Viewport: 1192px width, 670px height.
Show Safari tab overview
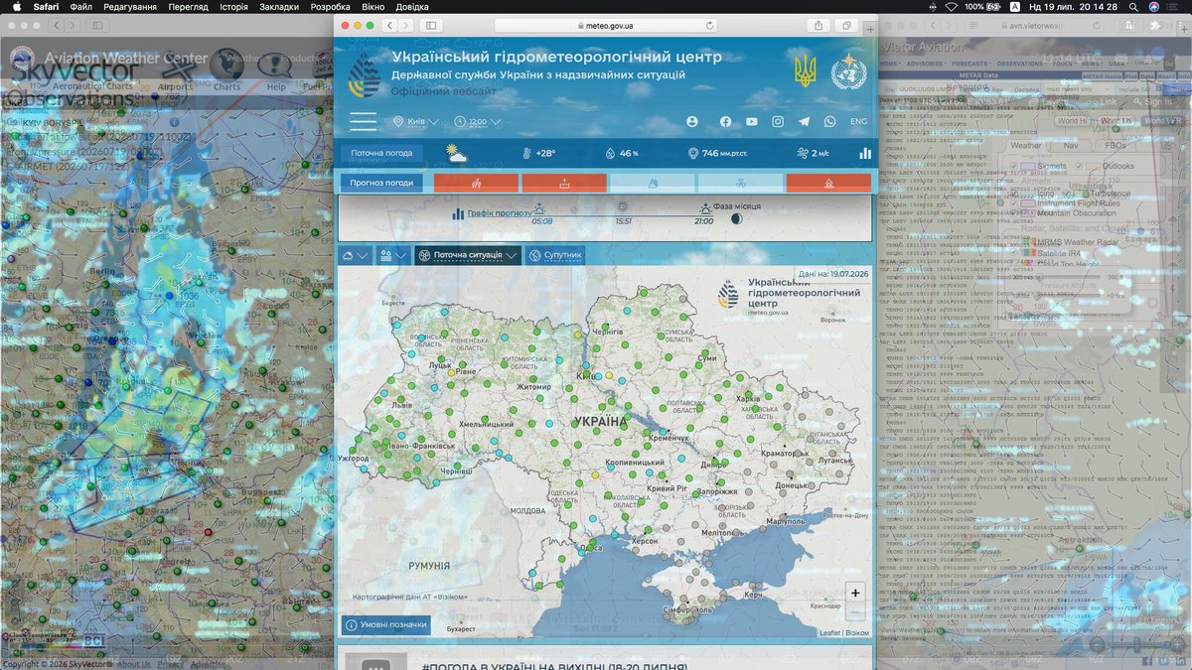click(x=847, y=25)
